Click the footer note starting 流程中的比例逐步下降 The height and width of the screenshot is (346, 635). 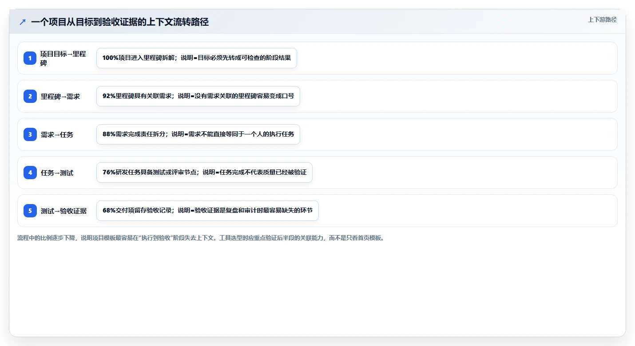pyautogui.click(x=201, y=238)
